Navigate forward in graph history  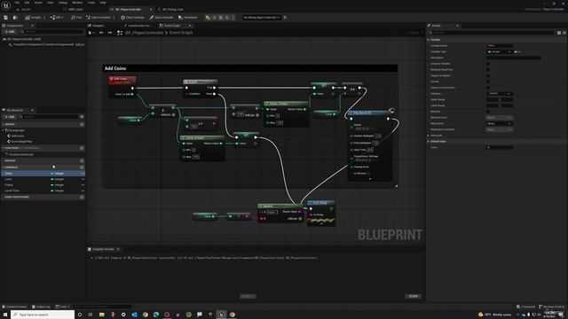pyautogui.click(x=109, y=33)
